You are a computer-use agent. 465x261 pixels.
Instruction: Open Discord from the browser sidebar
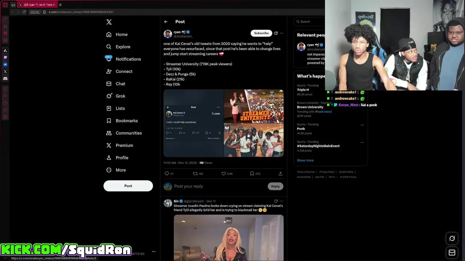(5, 78)
